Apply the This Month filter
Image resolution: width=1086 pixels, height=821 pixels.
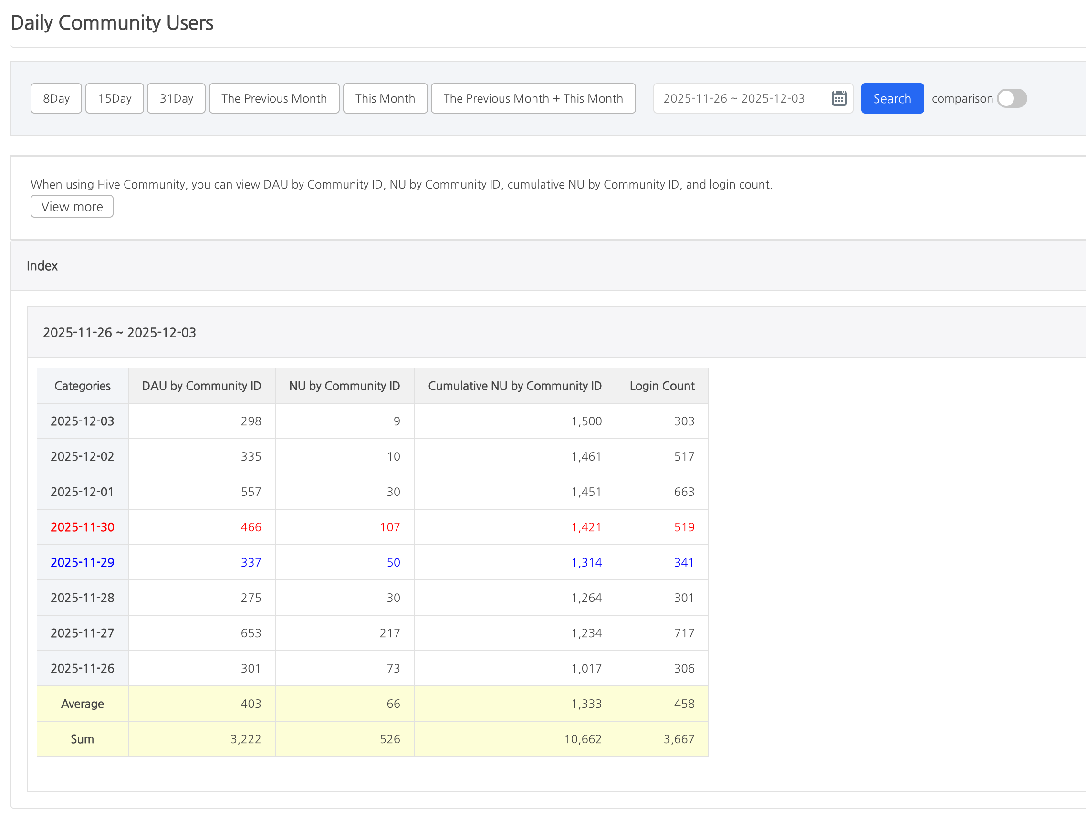click(385, 98)
